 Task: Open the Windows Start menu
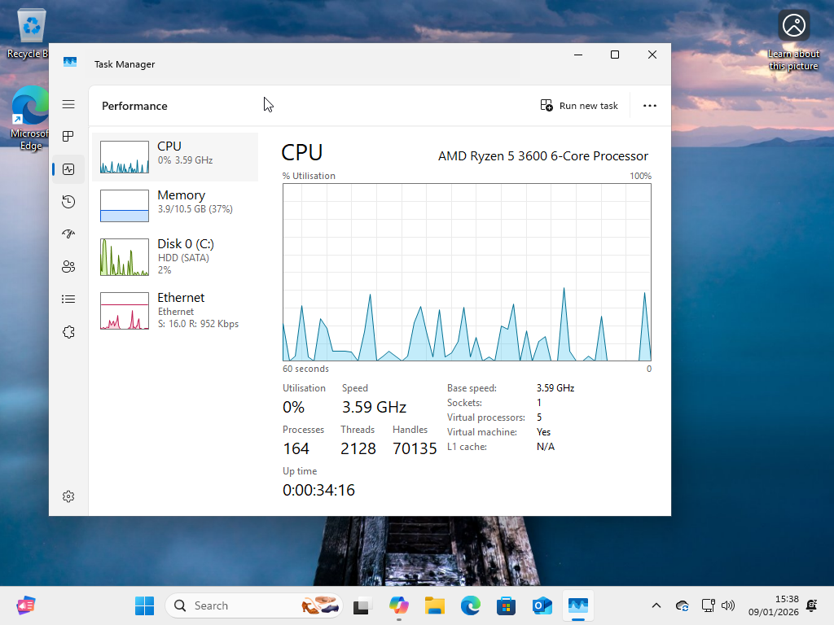click(145, 605)
